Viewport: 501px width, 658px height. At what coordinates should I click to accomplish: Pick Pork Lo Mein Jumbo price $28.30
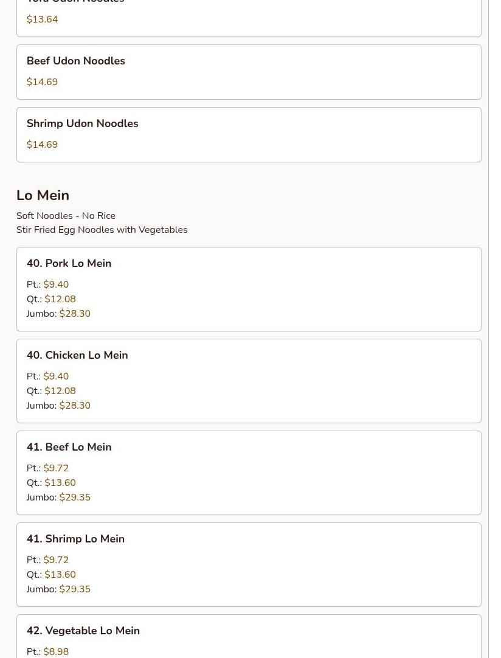[75, 314]
